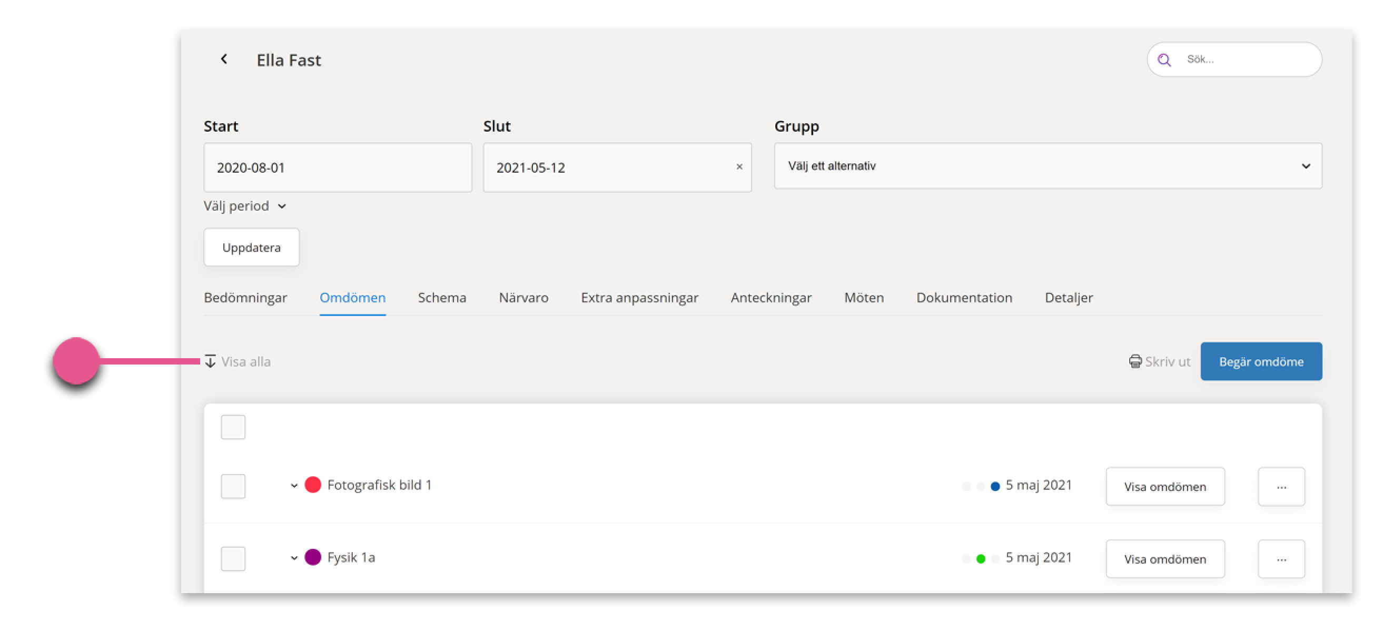The width and height of the screenshot is (1383, 630).
Task: Click the red color dot for Fotografisk bild 1
Action: [312, 485]
